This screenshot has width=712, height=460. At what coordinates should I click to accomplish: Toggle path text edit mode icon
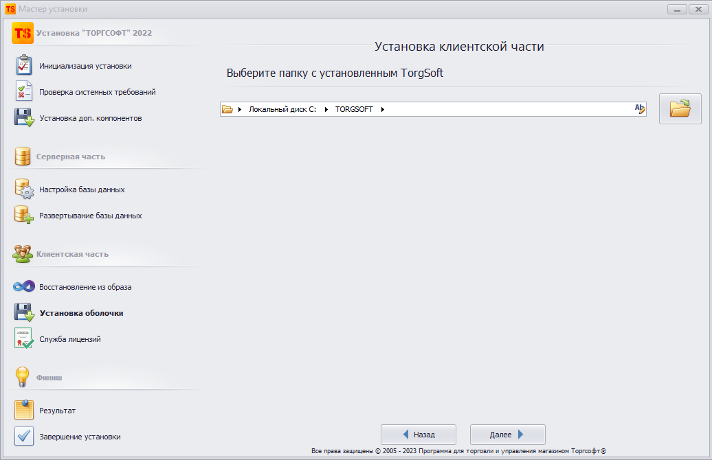(x=640, y=109)
